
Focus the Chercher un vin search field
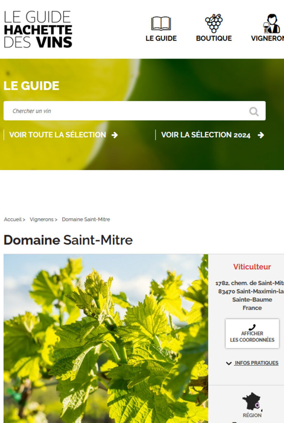[135, 111]
